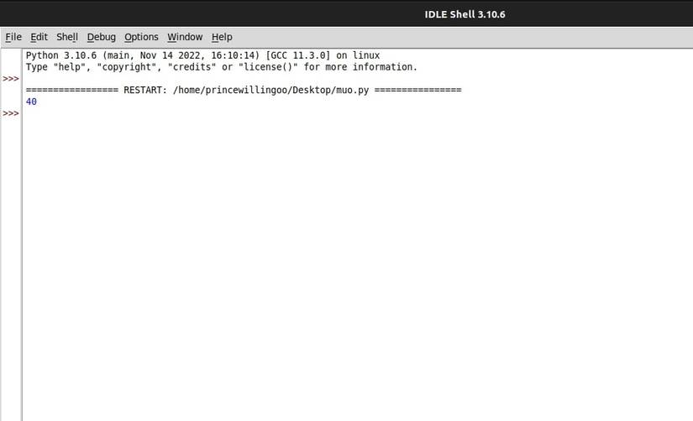Open the Edit menu
This screenshot has height=421, width=693.
pos(39,37)
